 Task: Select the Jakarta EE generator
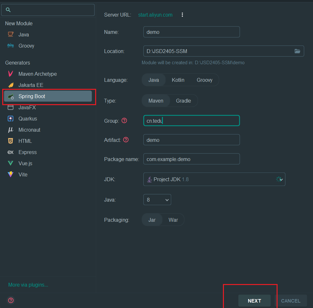tap(48, 85)
